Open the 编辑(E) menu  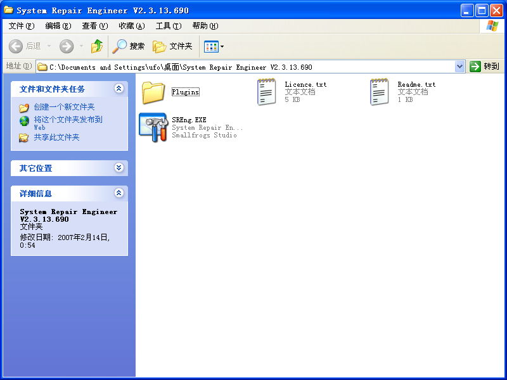(58, 26)
